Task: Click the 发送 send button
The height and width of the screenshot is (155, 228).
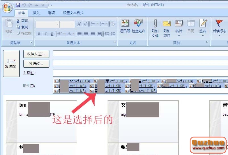Action: tap(11, 64)
